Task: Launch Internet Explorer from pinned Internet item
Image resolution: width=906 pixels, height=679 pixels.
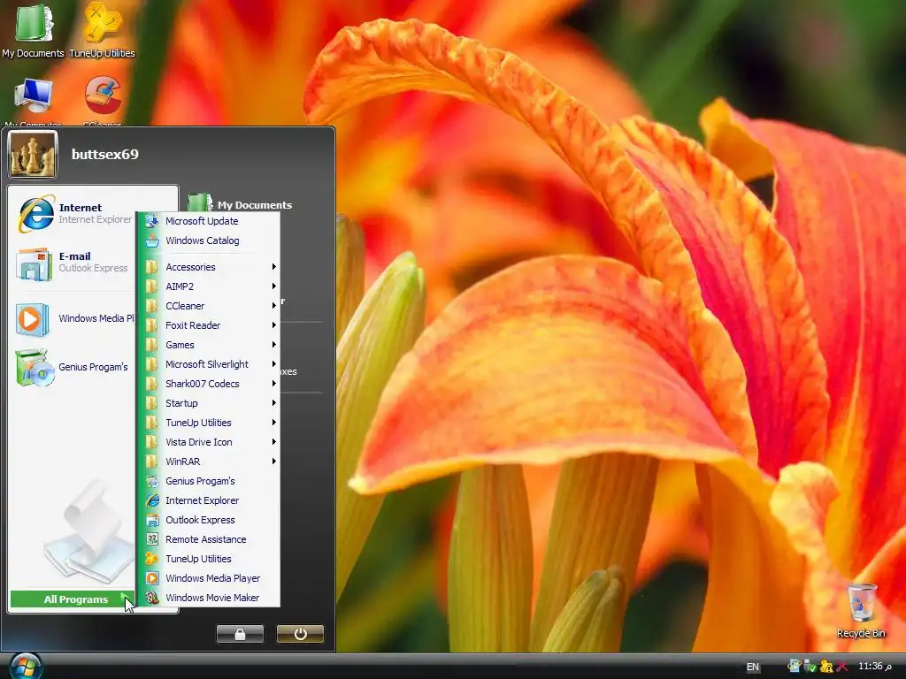Action: pos(75,214)
